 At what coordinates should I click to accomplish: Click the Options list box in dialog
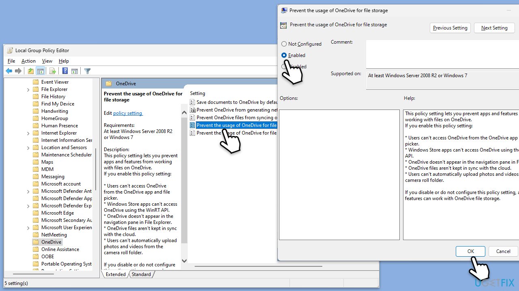[339, 175]
